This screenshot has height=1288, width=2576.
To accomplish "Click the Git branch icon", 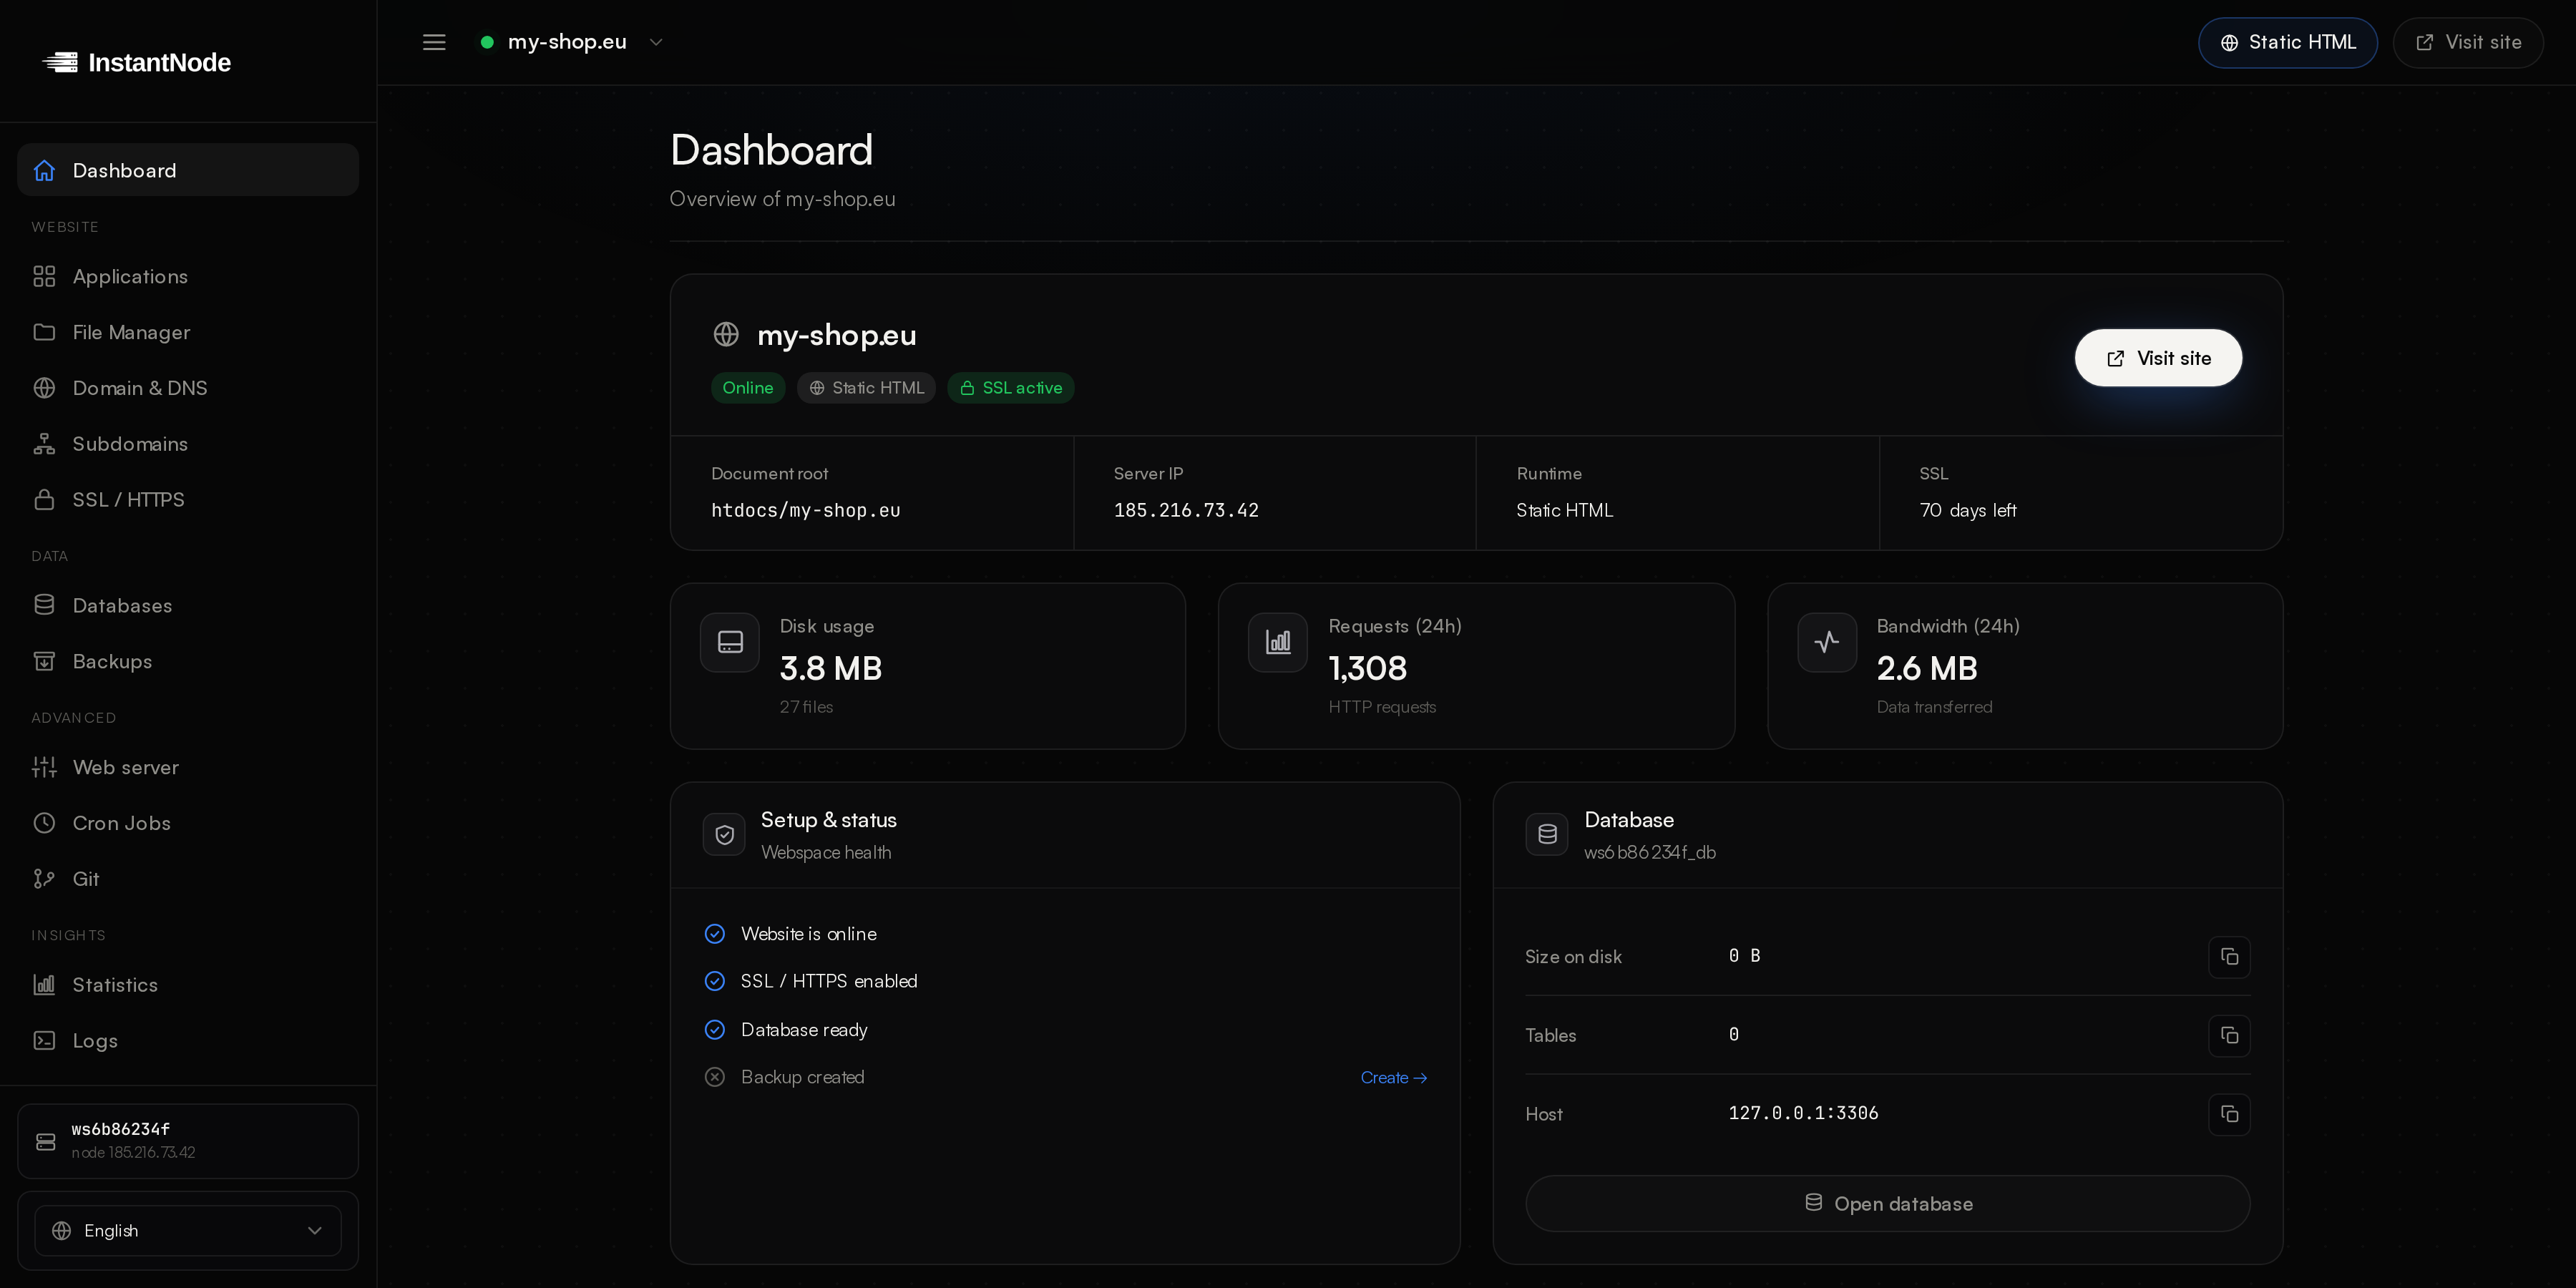I will click(x=44, y=879).
